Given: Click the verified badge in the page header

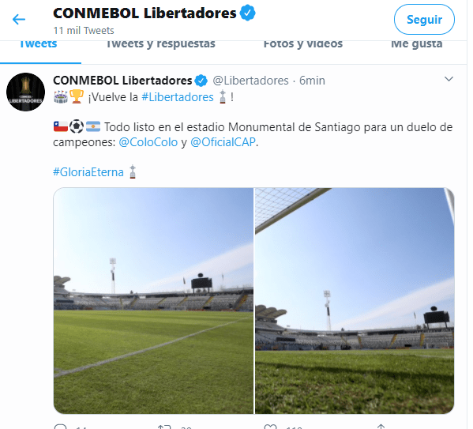Looking at the screenshot, I should coord(248,13).
